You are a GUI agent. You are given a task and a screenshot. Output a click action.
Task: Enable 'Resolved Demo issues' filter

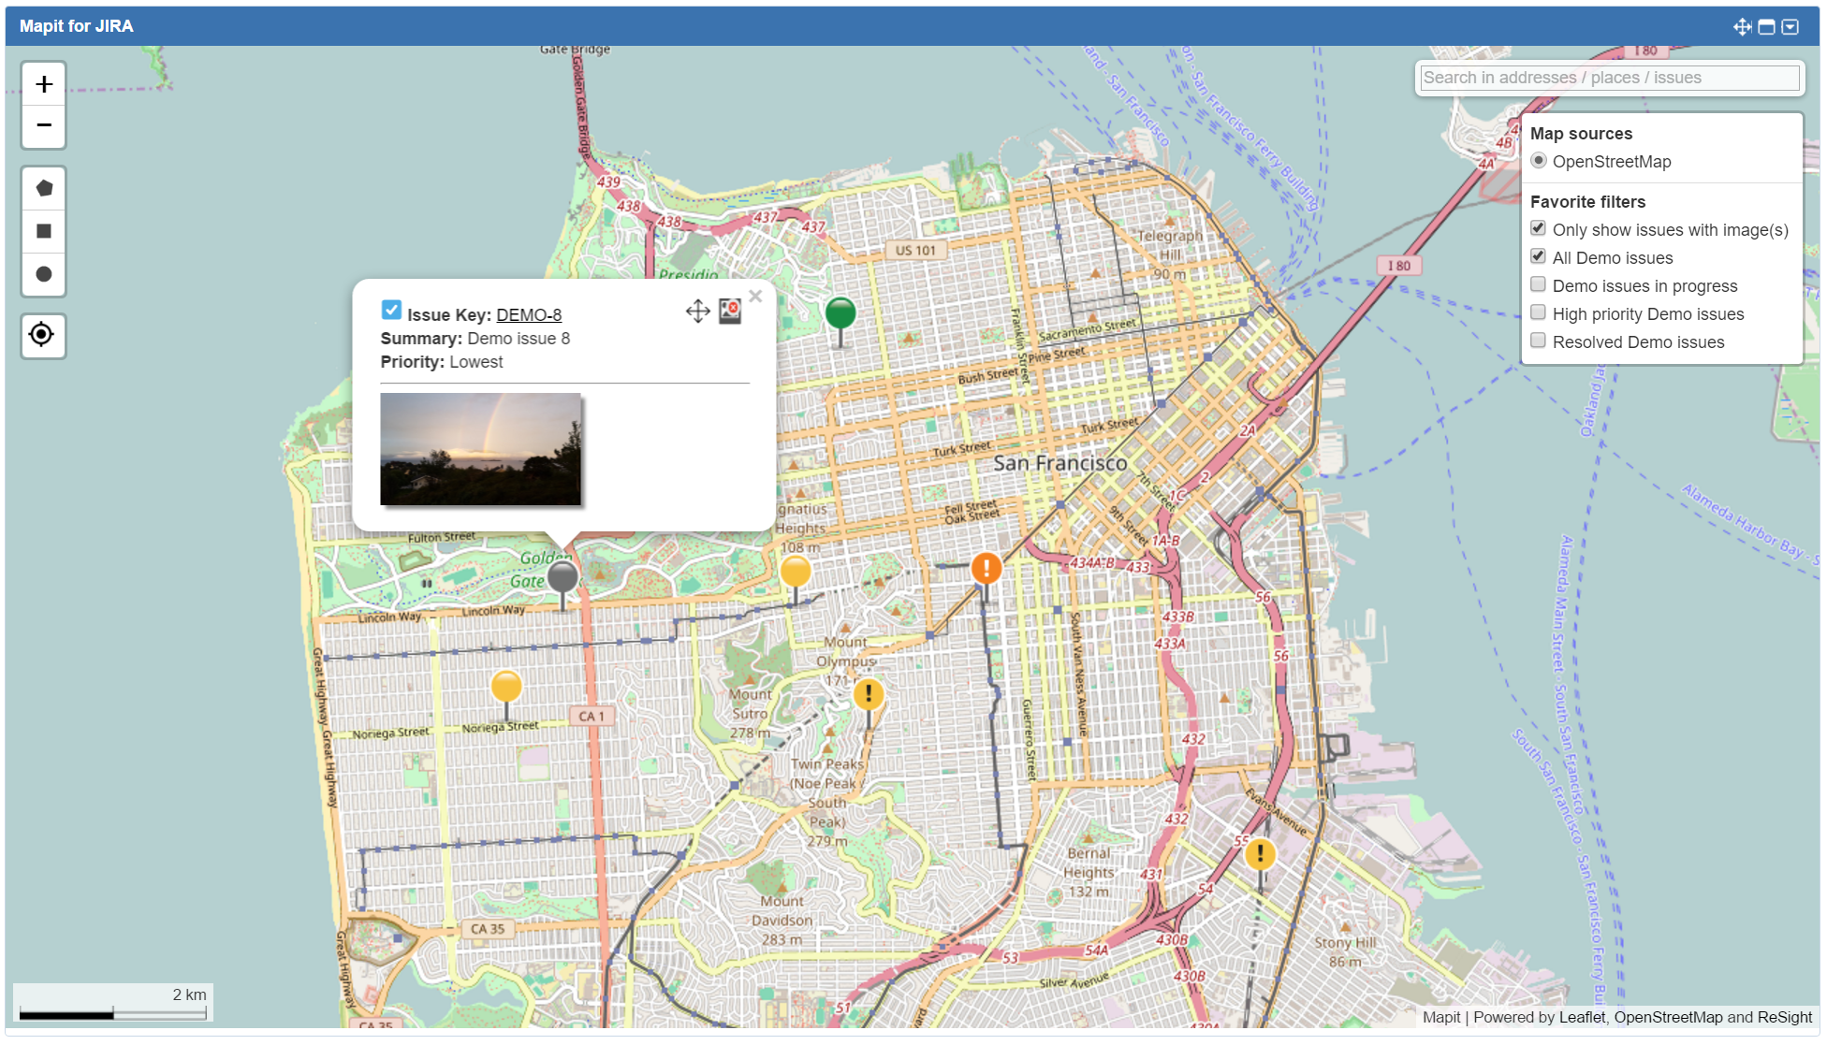pos(1538,341)
